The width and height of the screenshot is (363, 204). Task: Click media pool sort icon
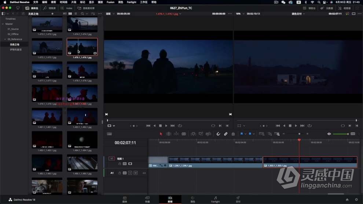coord(93,14)
